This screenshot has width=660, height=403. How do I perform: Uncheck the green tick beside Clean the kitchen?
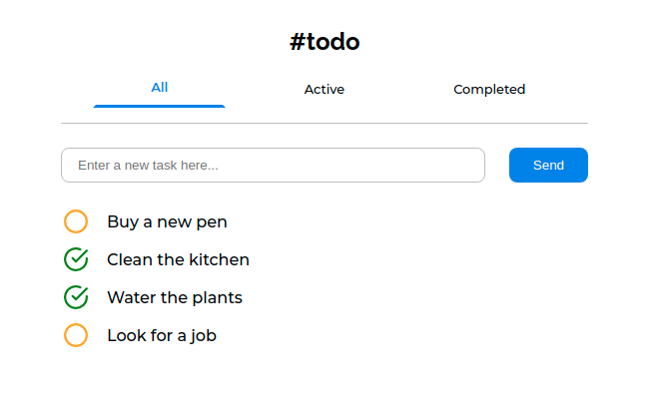[76, 259]
